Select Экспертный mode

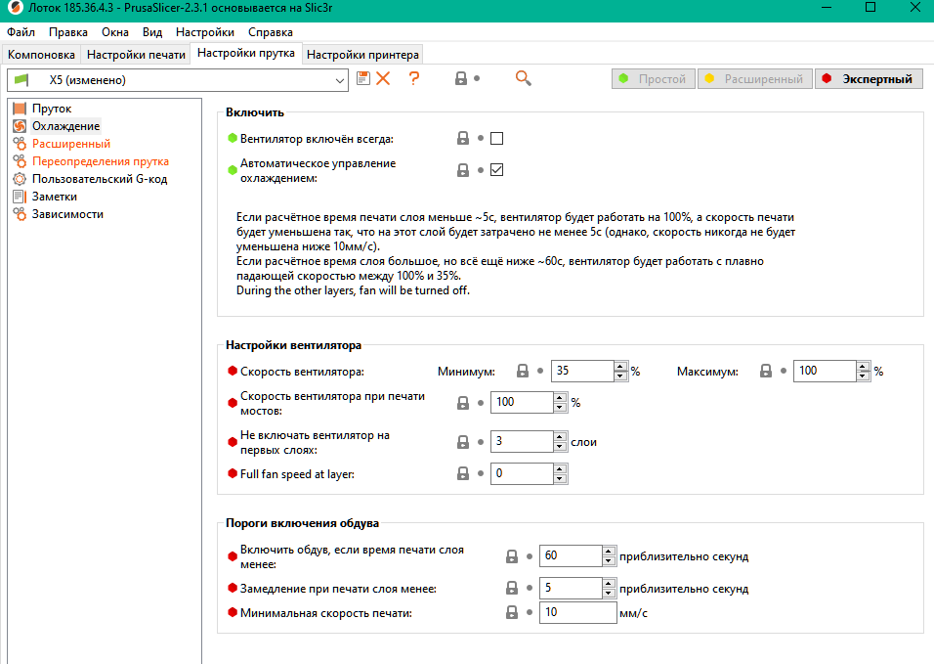(870, 78)
